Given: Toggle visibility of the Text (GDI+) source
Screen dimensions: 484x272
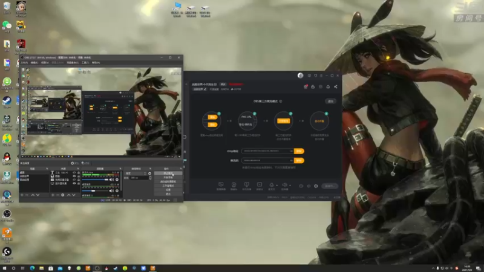Looking at the screenshot, I should [74, 173].
